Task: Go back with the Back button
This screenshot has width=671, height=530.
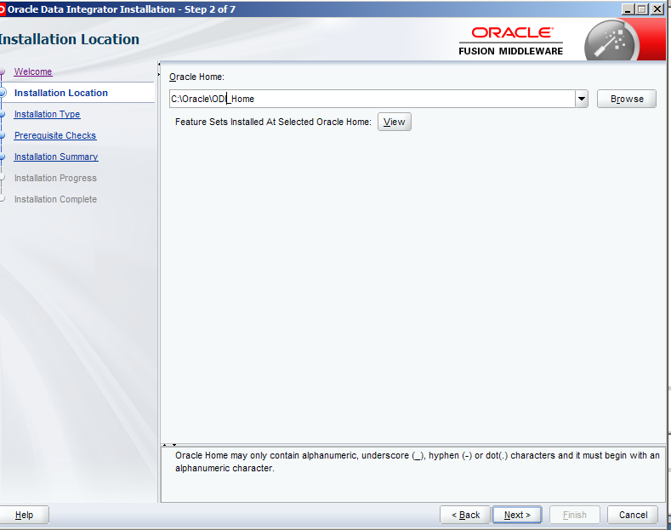Action: click(465, 515)
